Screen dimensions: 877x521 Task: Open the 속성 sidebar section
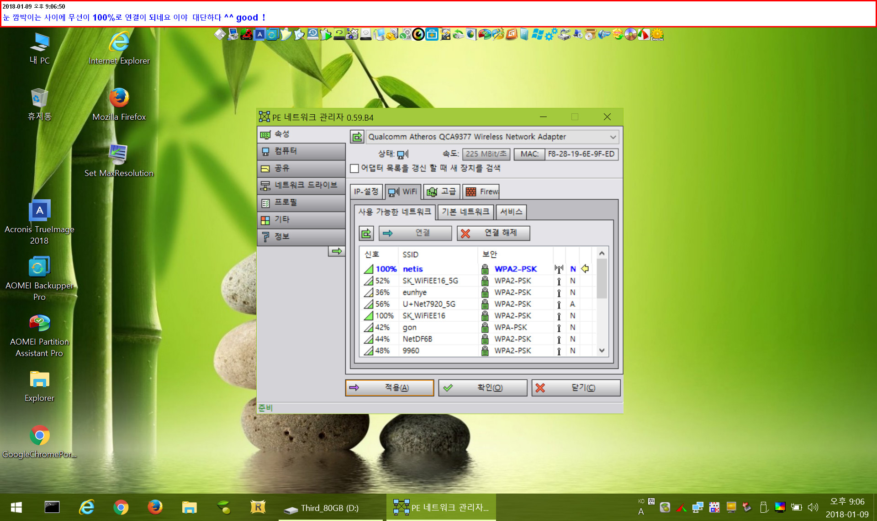point(301,134)
